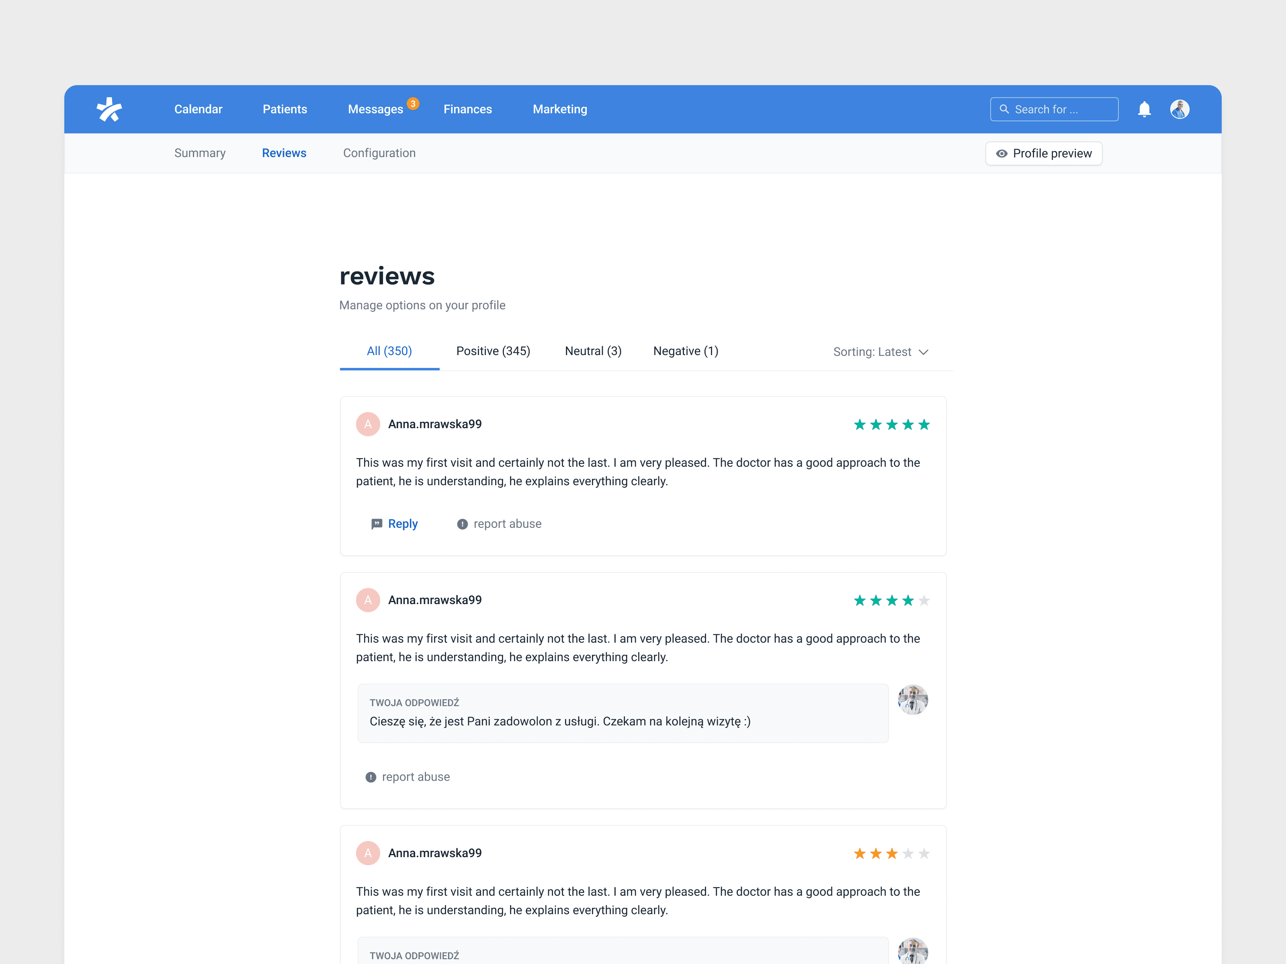Expand the sorting chevron arrow
The image size is (1286, 964).
click(x=924, y=352)
